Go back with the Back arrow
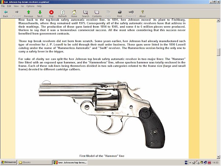This screenshot has width=221, height=166. (x=6, y=14)
